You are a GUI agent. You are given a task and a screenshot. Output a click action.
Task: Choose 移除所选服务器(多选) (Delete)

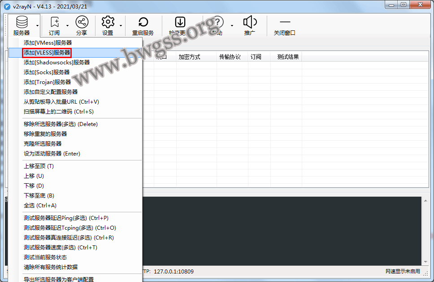point(75,124)
